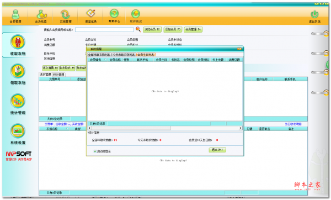Switch to the 积分管理 tab
The height and width of the screenshot is (200, 331).
58,75
